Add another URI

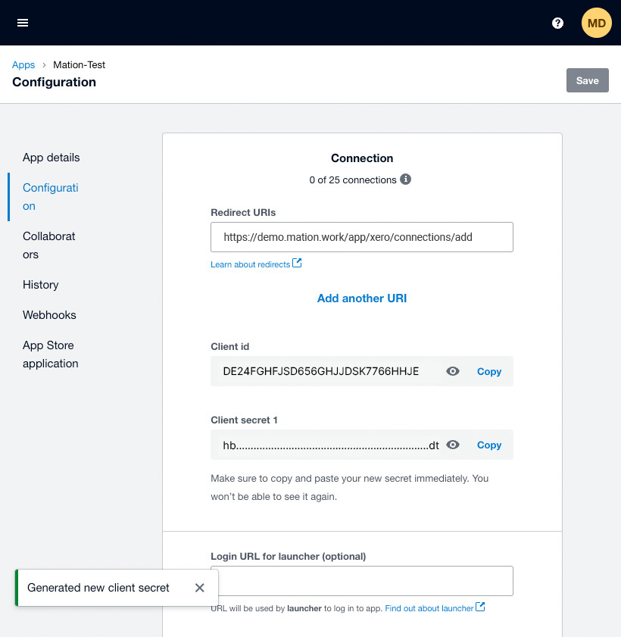362,298
